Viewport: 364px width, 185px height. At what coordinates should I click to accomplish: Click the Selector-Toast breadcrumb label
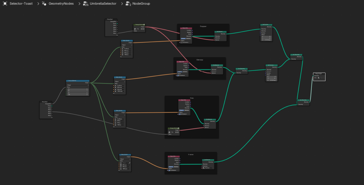click(x=21, y=4)
